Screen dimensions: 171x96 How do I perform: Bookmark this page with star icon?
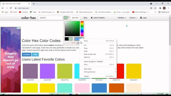(155, 8)
